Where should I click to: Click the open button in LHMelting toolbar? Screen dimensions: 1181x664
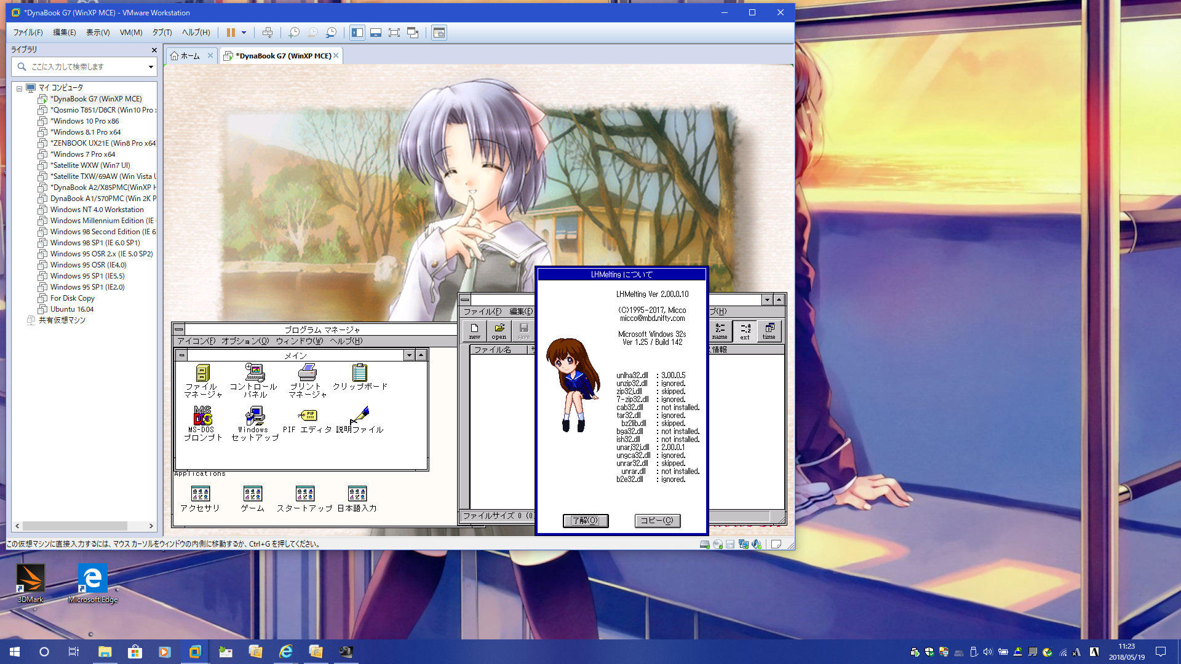click(x=499, y=331)
